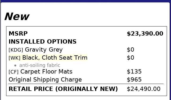Select the [WK] option code
The width and height of the screenshot is (171, 100).
pos(14,58)
